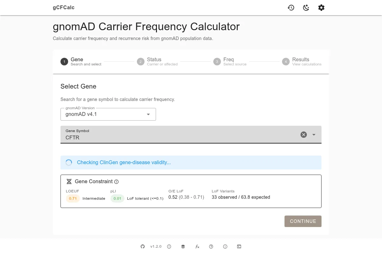The height and width of the screenshot is (254, 382).
Task: Expand the Gene Symbol suggestions arrow
Action: tap(314, 135)
